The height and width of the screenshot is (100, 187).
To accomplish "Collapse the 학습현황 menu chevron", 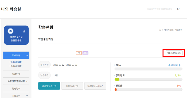I will click(x=27, y=55).
